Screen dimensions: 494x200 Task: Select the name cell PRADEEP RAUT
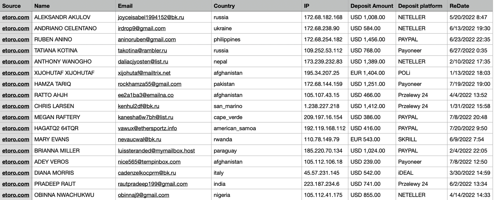pyautogui.click(x=55, y=184)
